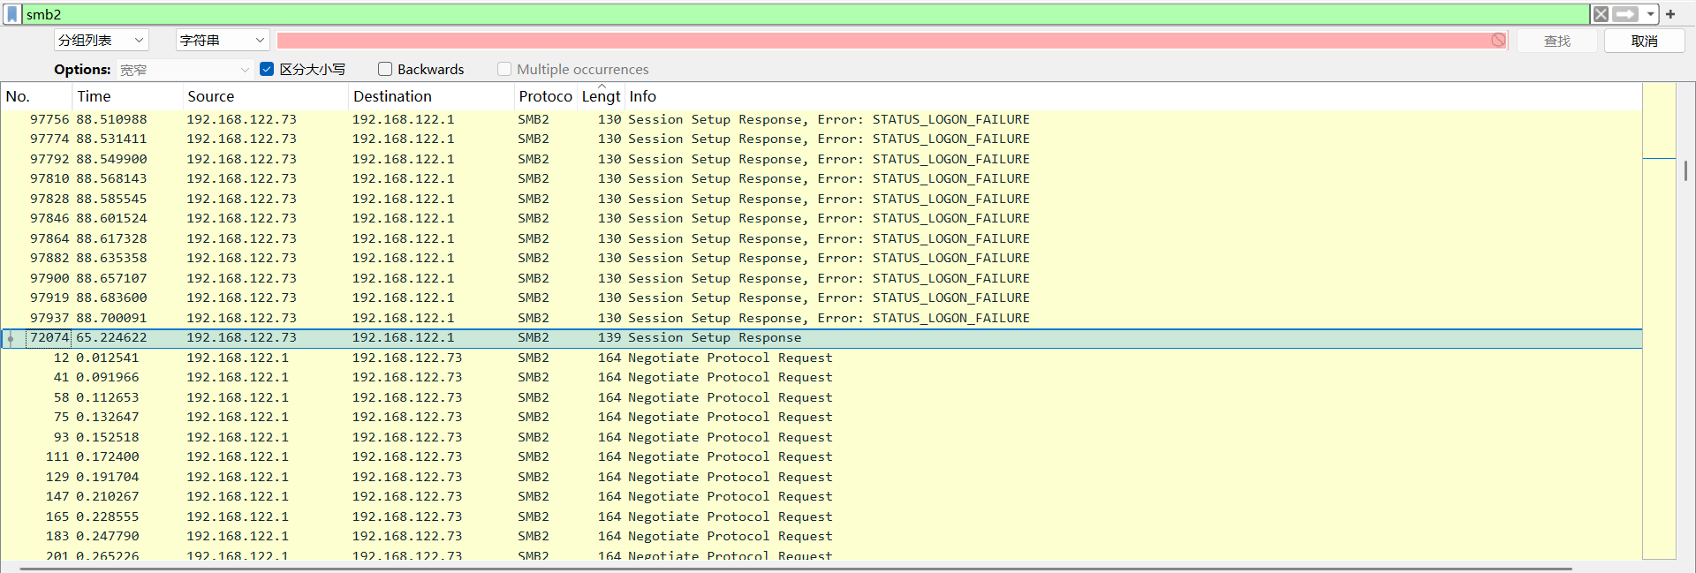Sort packets by the Source column header

(211, 96)
